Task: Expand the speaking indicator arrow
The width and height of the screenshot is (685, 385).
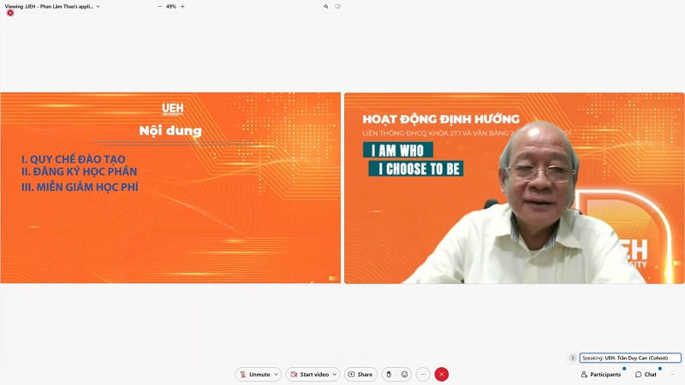Action: click(x=573, y=358)
